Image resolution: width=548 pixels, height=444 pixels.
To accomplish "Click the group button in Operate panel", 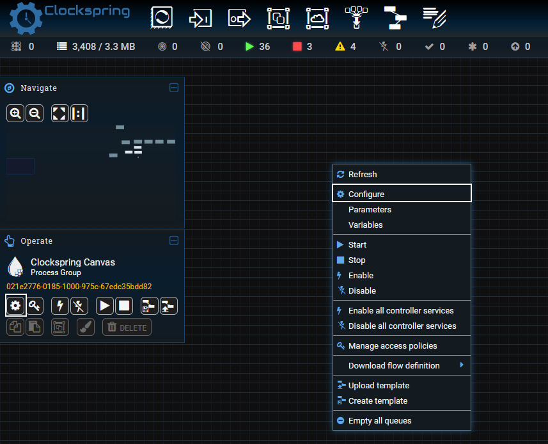I will [x=59, y=327].
